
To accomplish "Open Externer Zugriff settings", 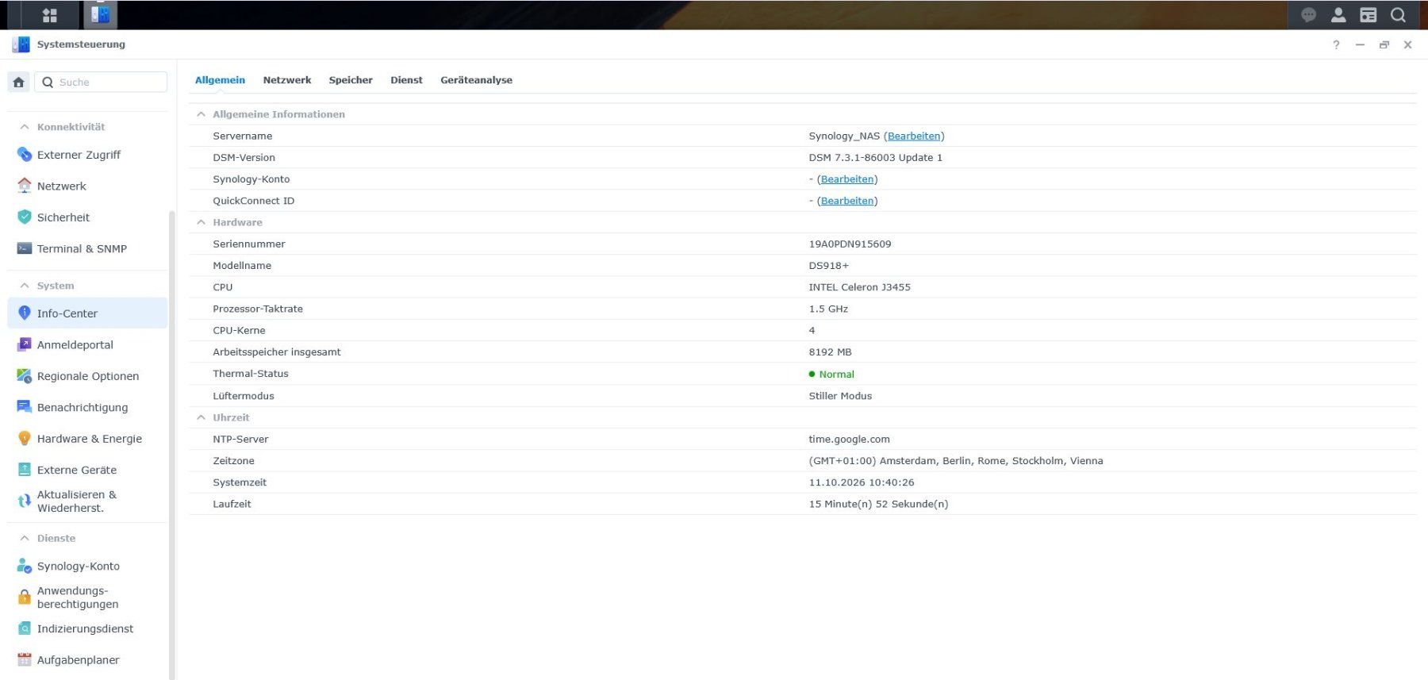I will click(87, 155).
